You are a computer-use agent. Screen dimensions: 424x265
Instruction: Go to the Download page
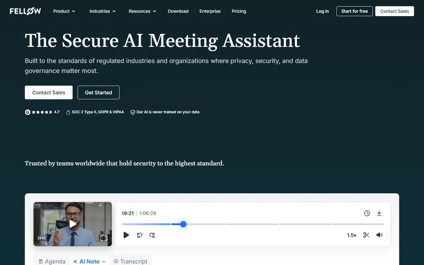178,11
